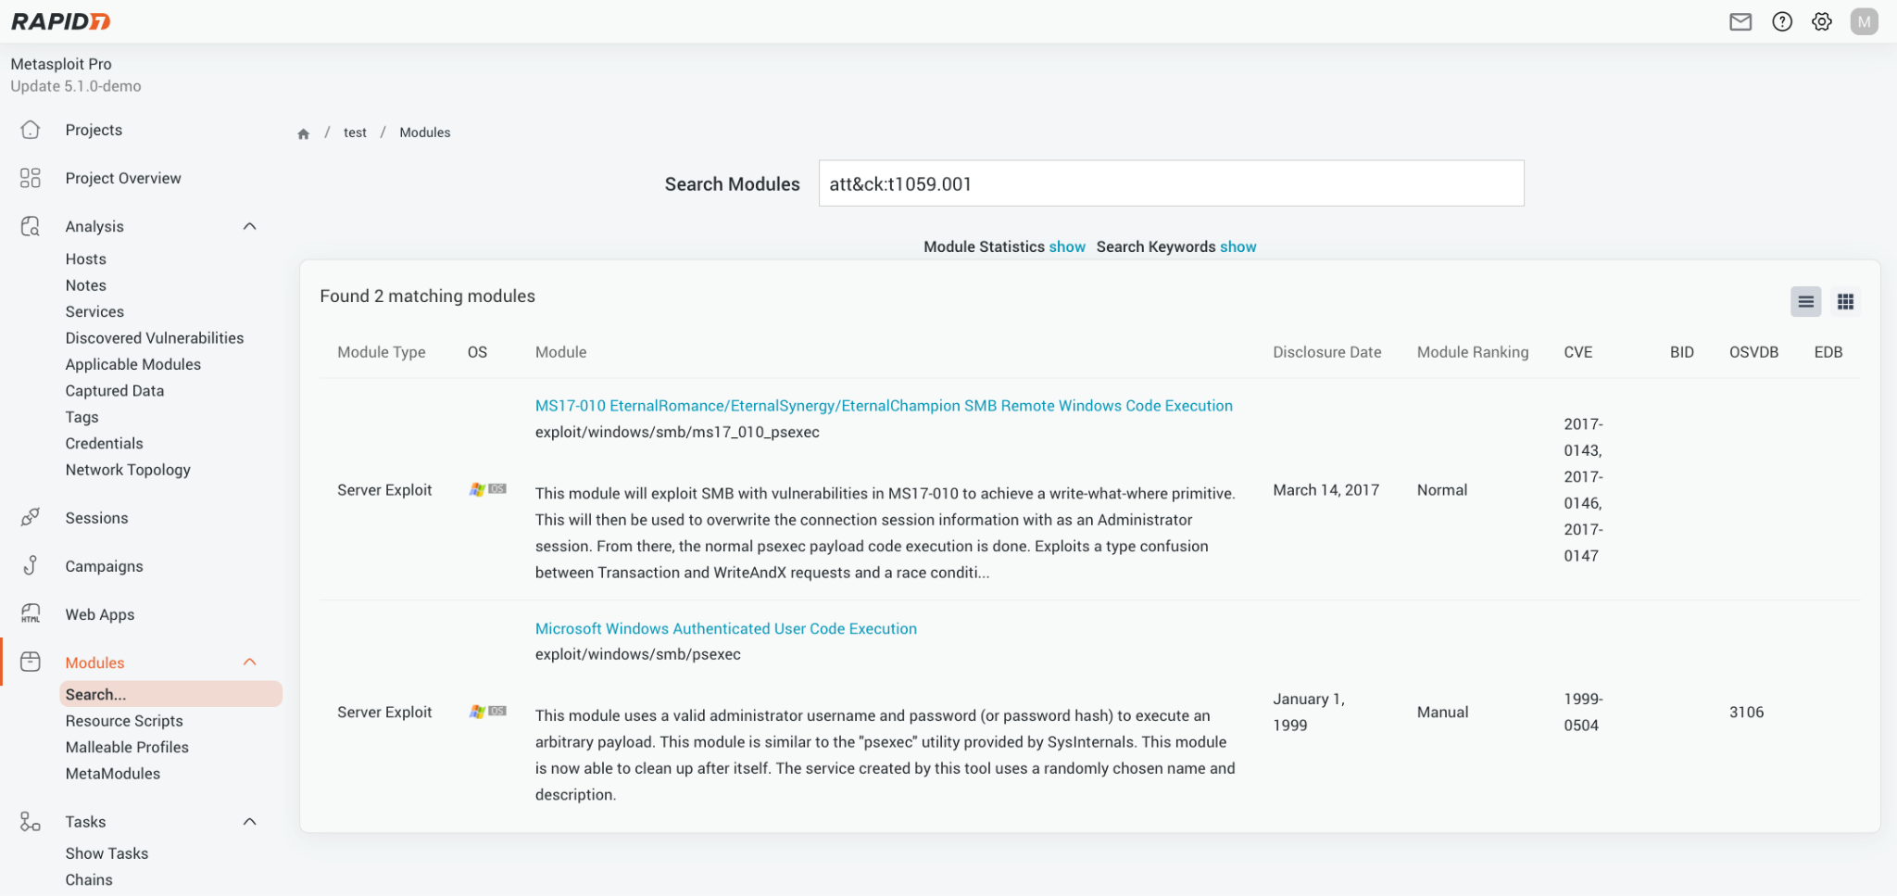Viewport: 1897px width, 896px height.
Task: Click the exploit/windows/smb/psexec path text
Action: (638, 654)
